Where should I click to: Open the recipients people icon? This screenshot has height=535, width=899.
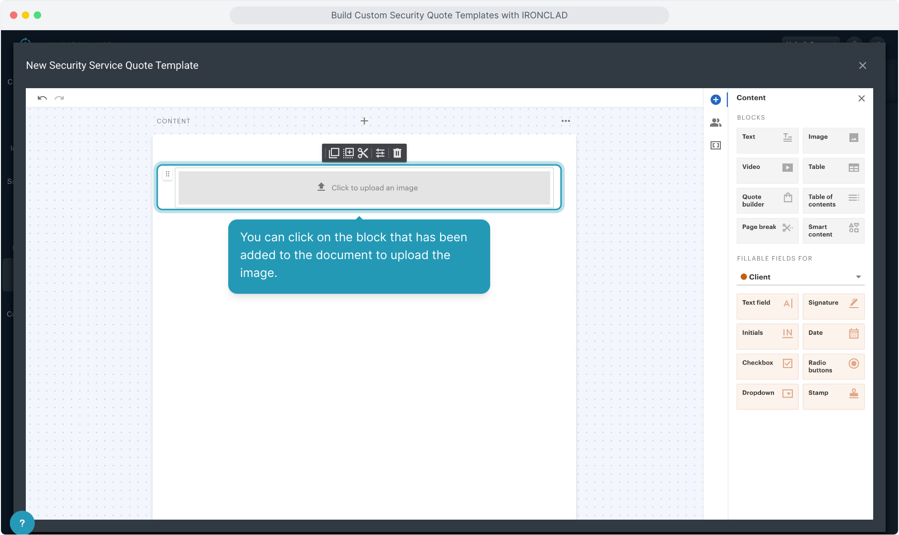[x=715, y=122]
